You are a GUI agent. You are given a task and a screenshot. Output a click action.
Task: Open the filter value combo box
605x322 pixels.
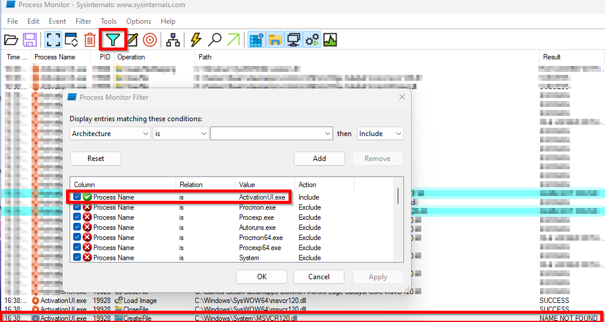(271, 134)
